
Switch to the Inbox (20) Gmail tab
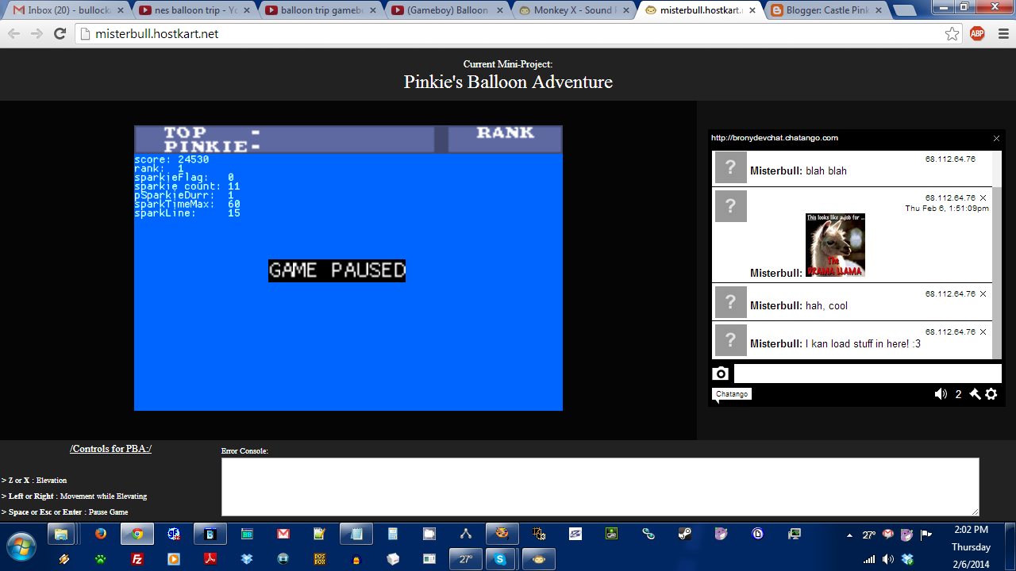point(67,10)
